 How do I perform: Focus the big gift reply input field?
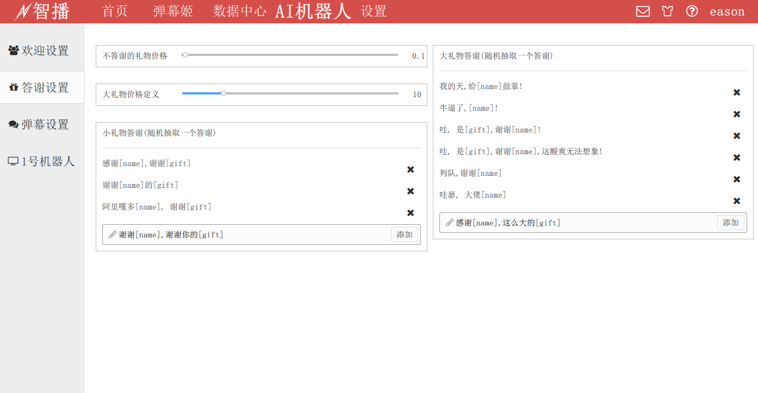coord(593,223)
